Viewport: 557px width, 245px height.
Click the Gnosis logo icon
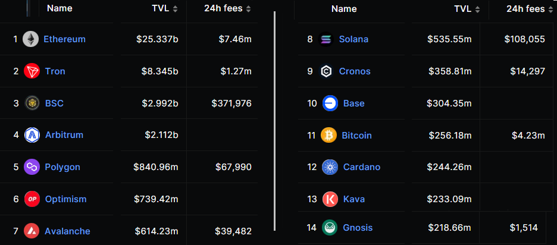tap(330, 227)
